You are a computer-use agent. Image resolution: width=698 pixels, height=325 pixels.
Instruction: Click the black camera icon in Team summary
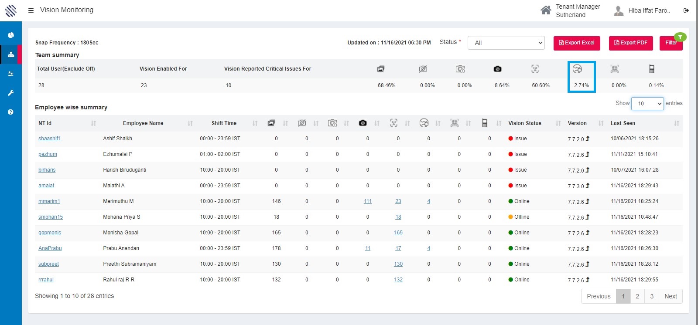coord(497,69)
